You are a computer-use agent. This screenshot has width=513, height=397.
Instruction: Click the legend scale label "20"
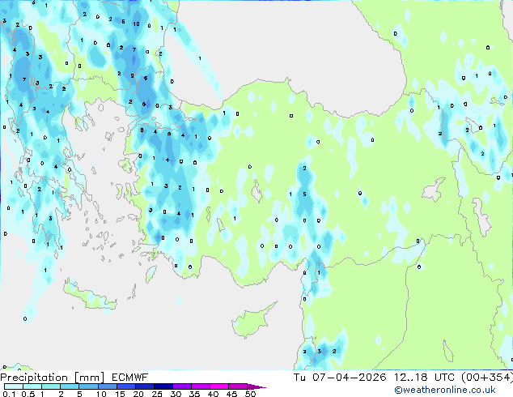pos(138,394)
